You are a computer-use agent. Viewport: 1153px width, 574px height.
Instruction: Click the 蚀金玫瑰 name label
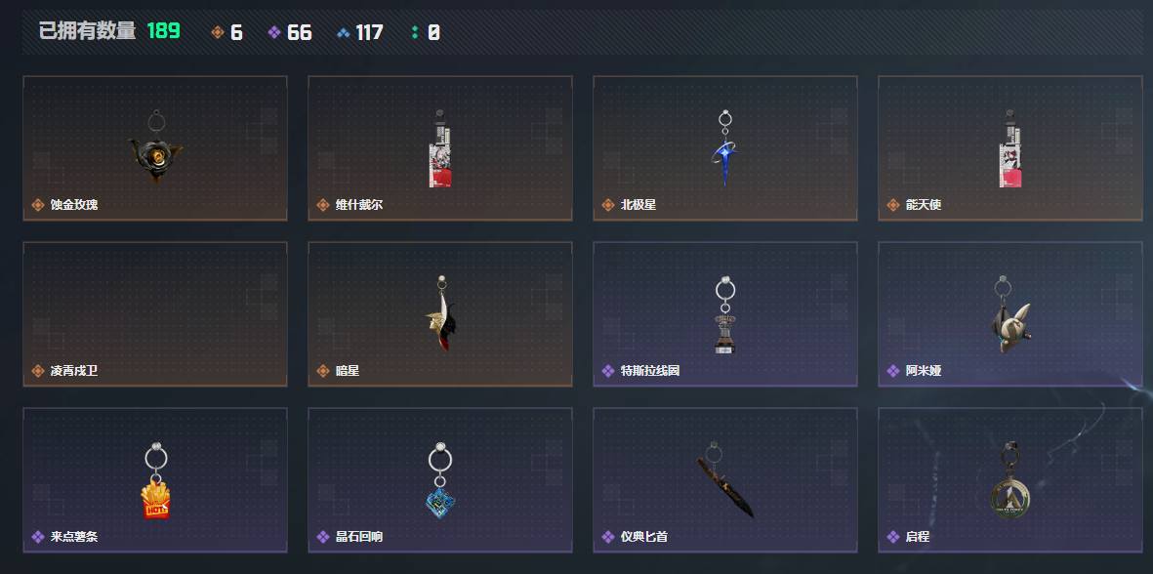pos(73,205)
